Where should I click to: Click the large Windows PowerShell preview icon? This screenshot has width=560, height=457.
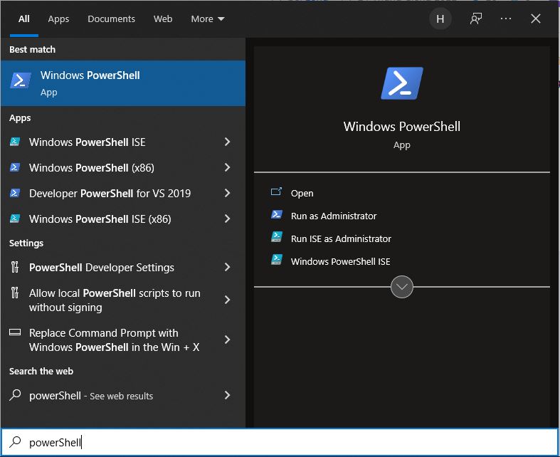point(401,83)
